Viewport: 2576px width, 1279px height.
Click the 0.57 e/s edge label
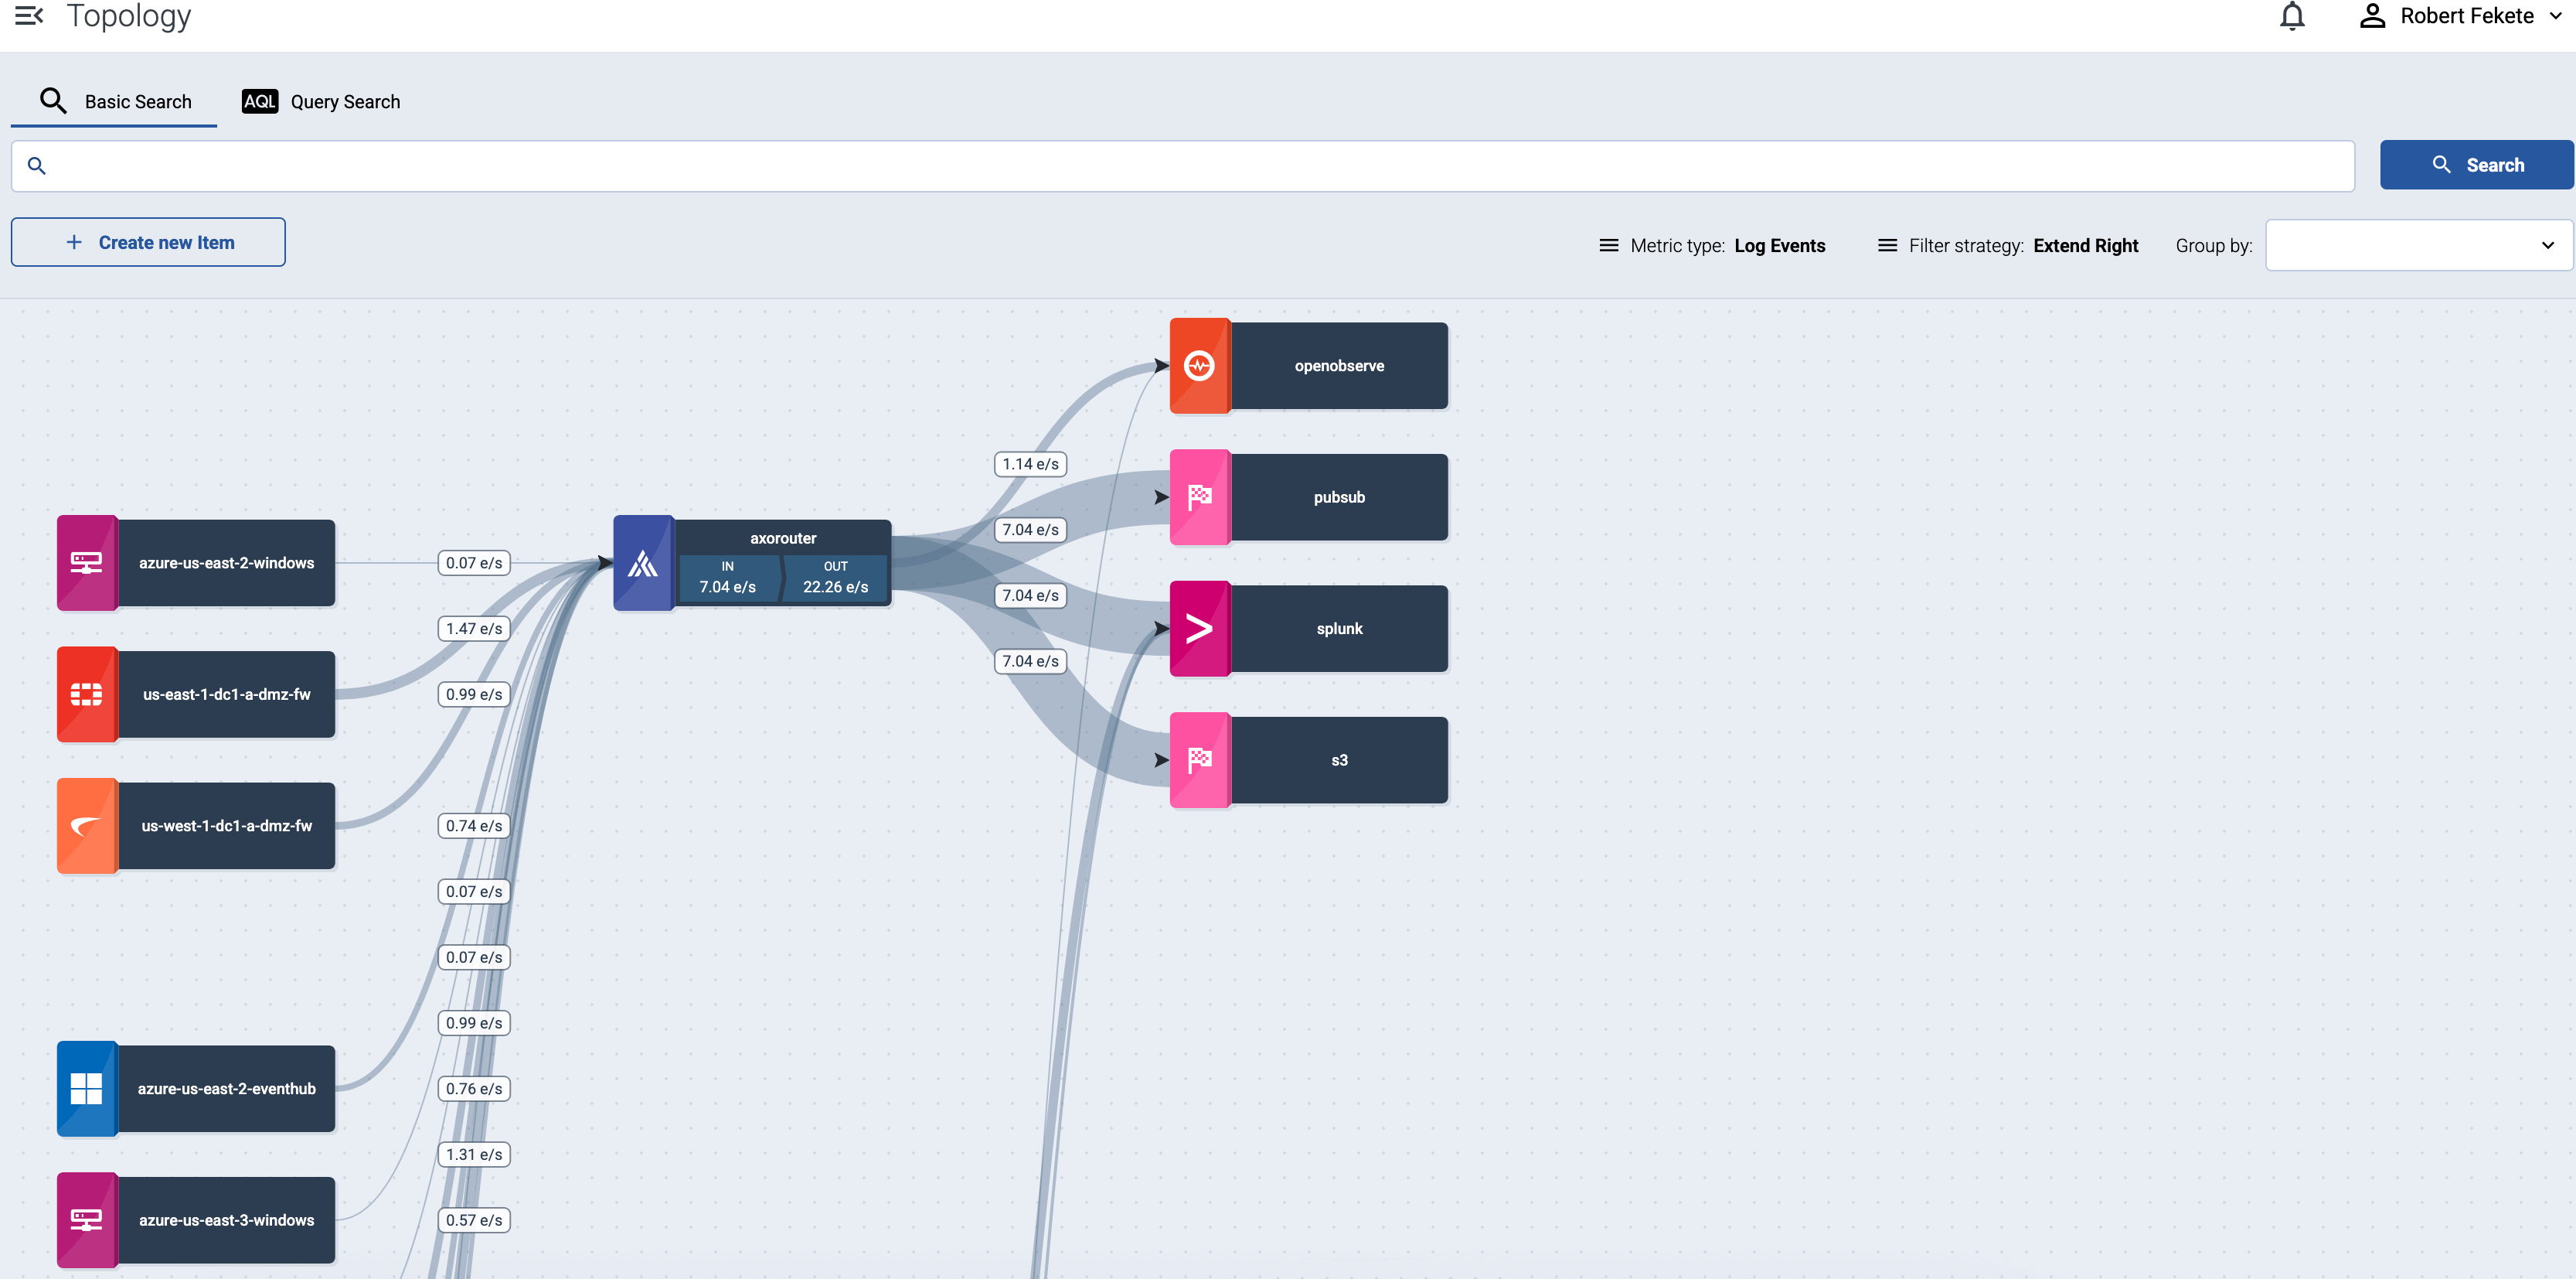[x=474, y=1220]
